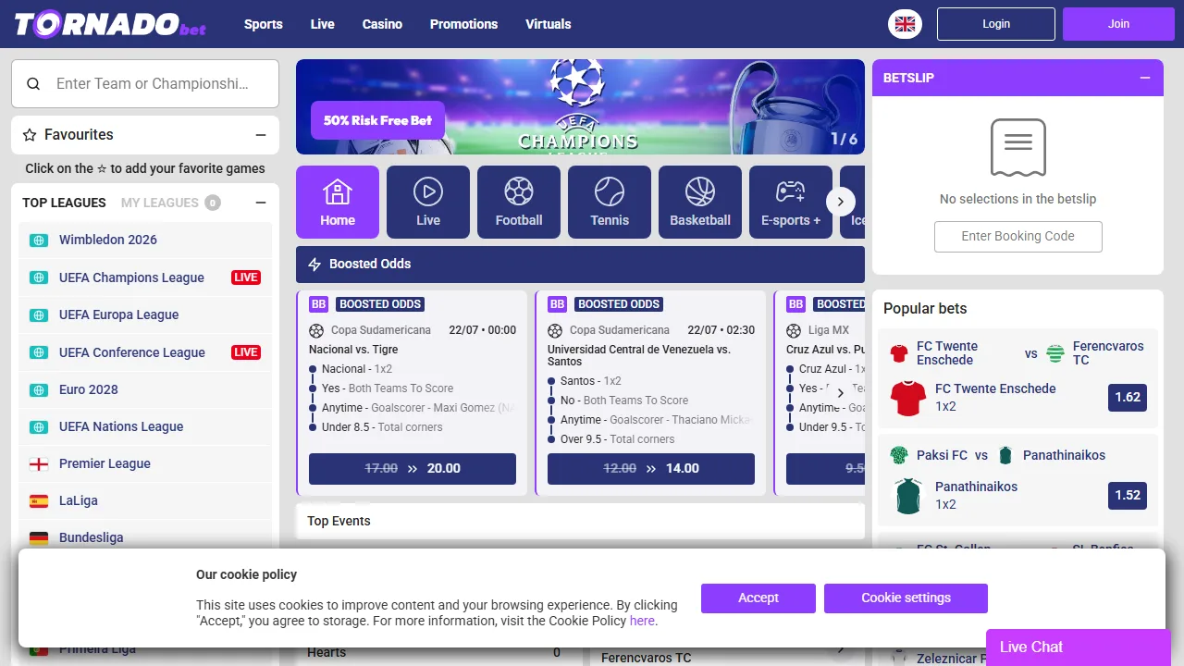Screen dimensions: 1184x666
Task: Open the Live category tile
Action: [428, 202]
